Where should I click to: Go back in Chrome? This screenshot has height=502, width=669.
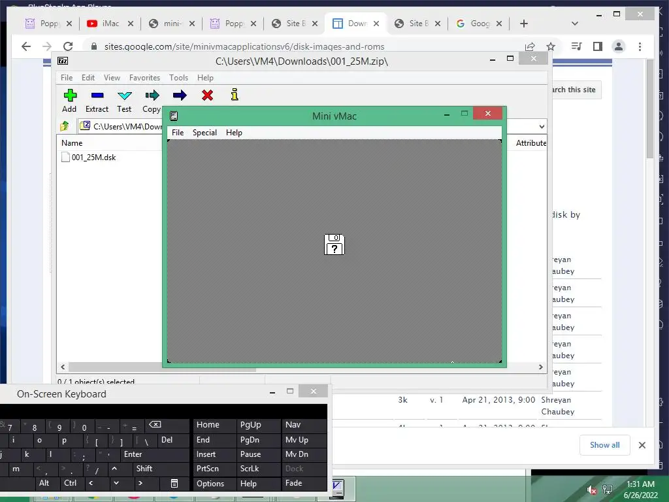26,46
